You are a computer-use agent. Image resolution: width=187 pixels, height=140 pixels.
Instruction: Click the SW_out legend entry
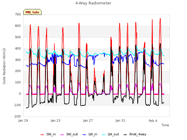(69, 134)
